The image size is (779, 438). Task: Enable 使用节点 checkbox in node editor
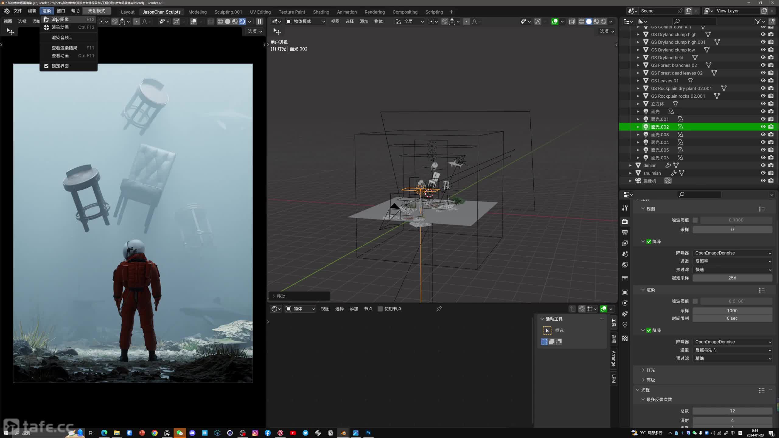[x=380, y=309]
